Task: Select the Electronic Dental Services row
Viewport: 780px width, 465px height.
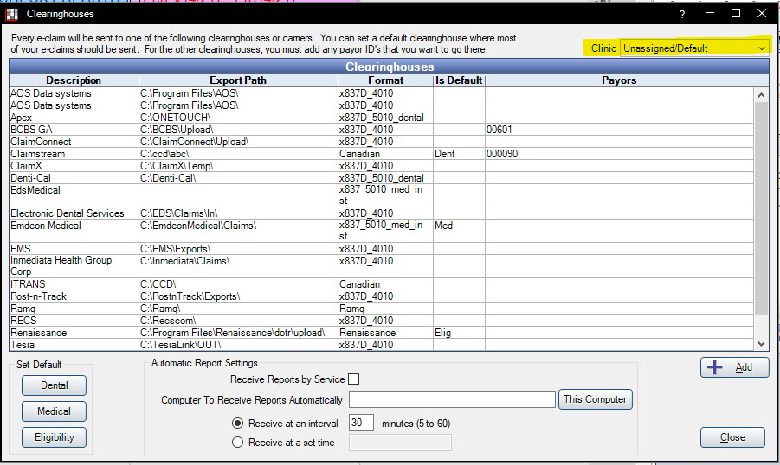Action: pyautogui.click(x=381, y=213)
